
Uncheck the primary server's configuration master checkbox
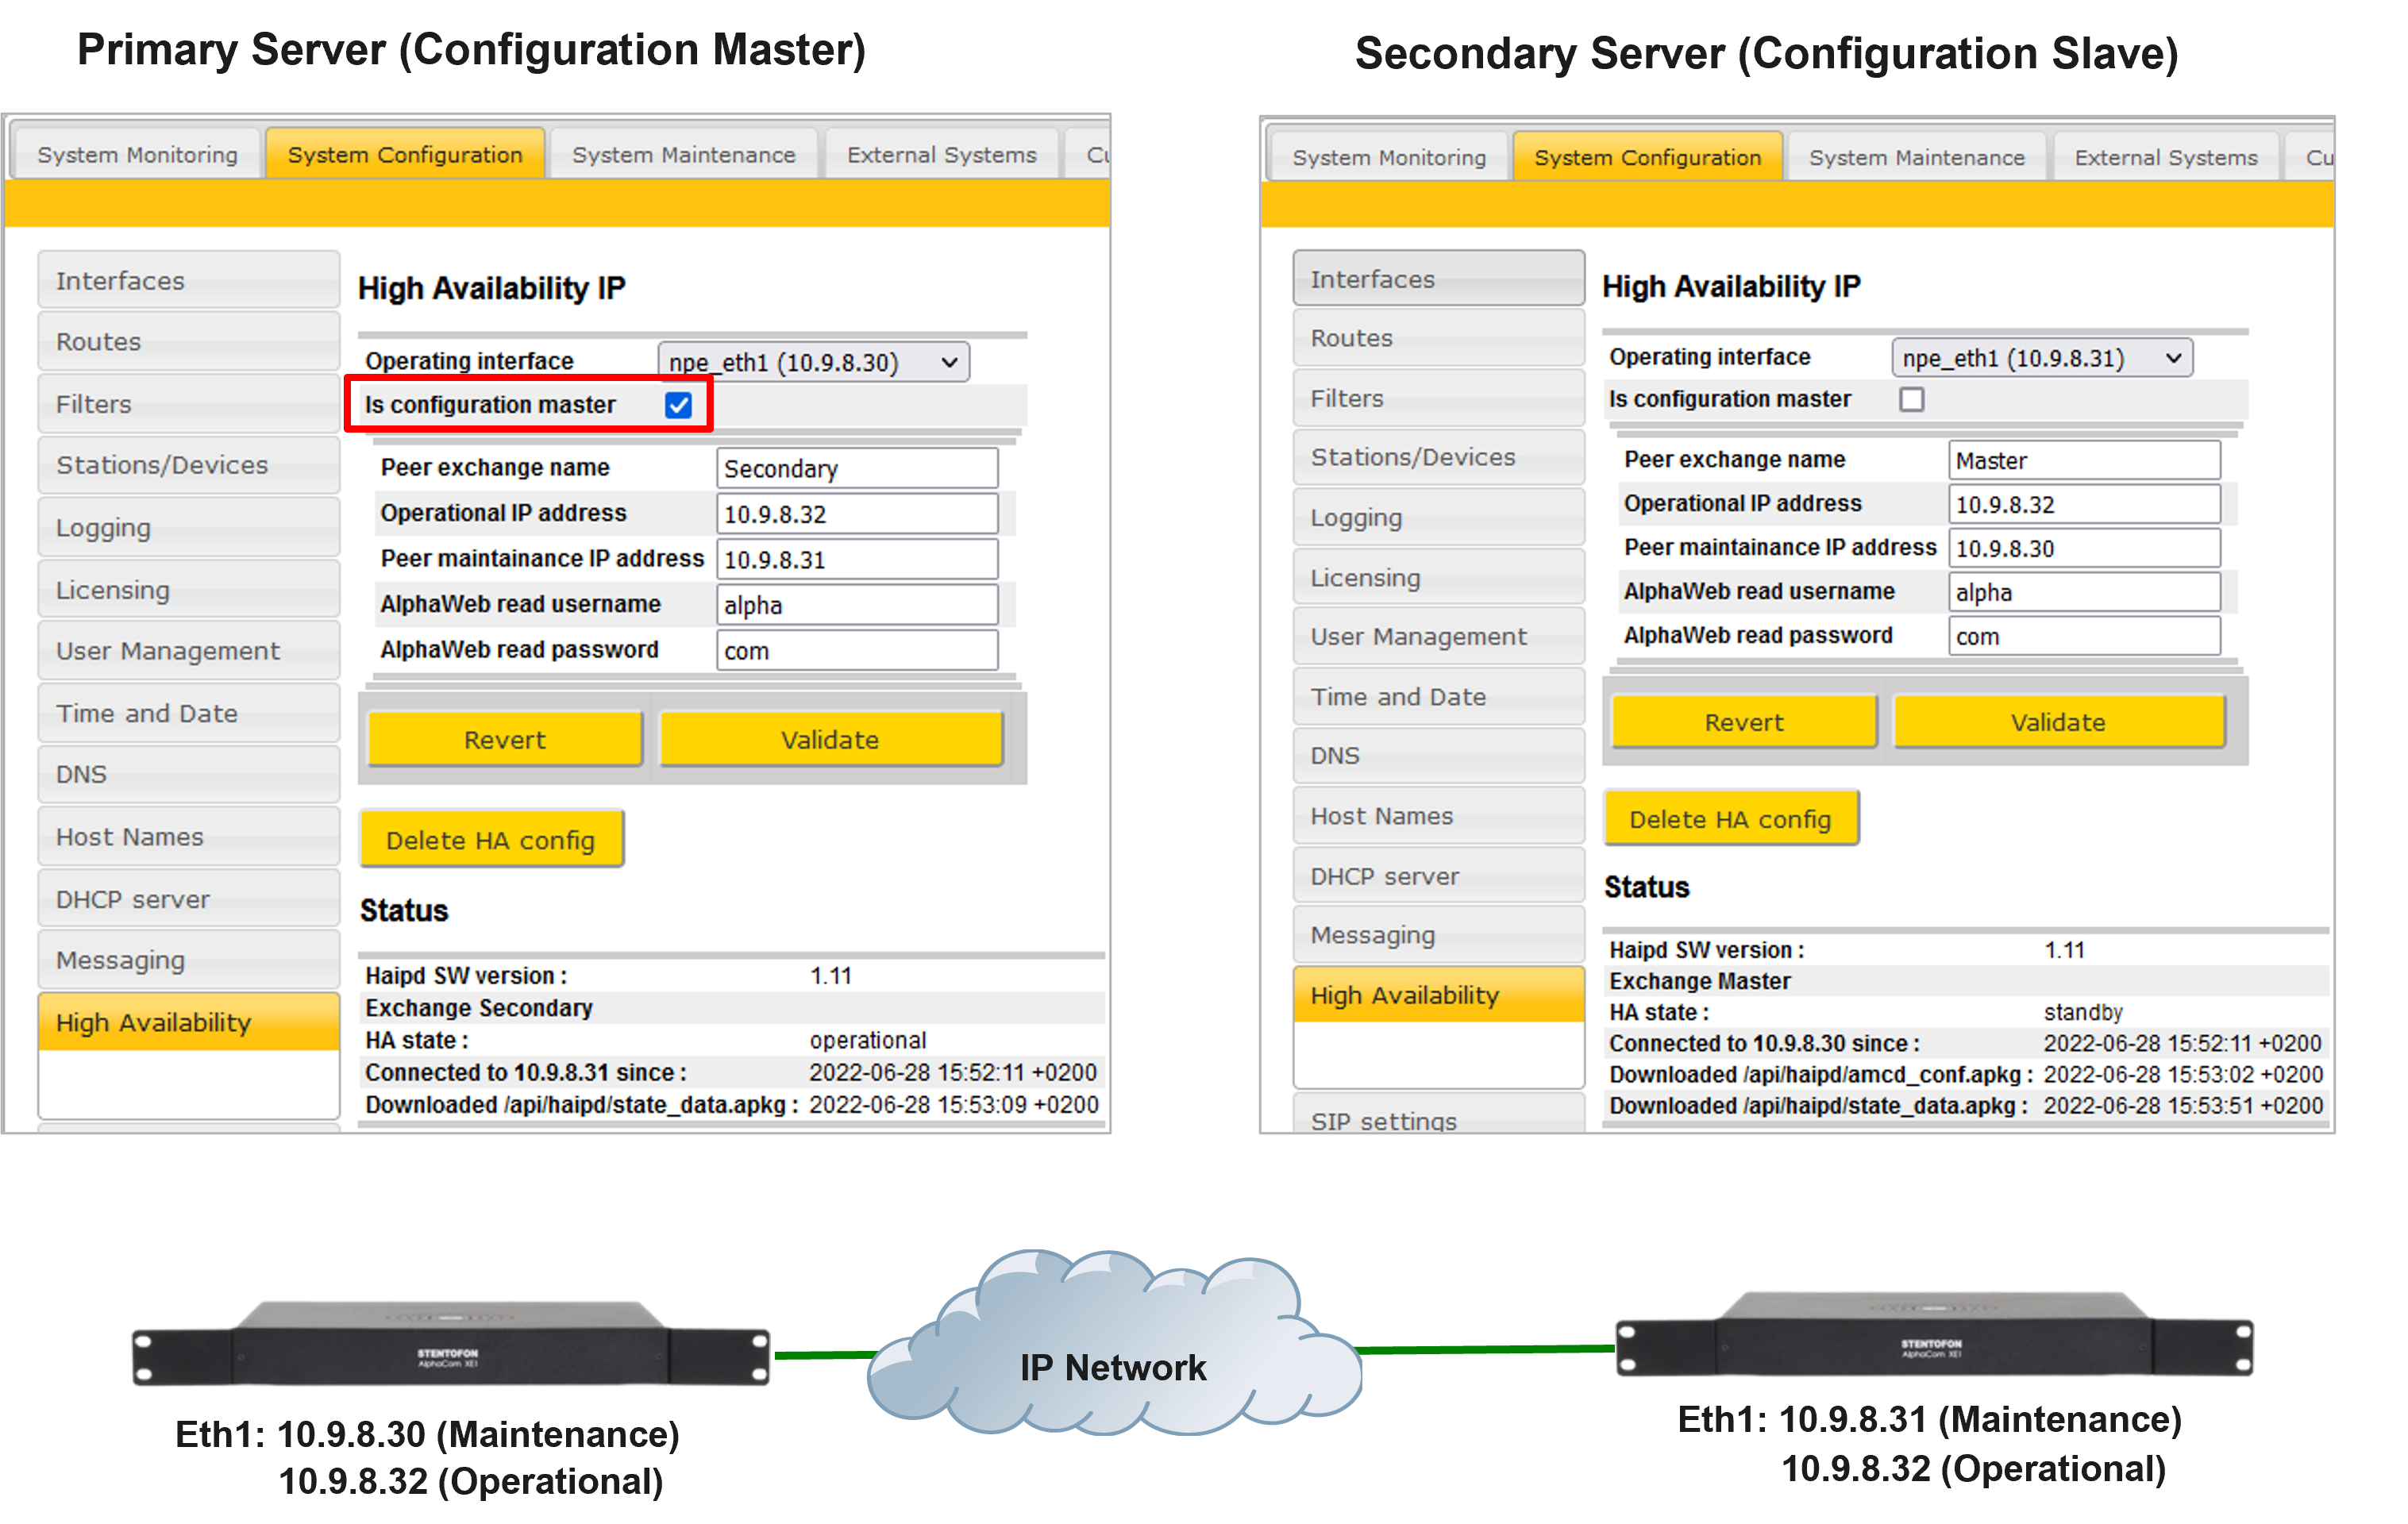click(x=678, y=405)
